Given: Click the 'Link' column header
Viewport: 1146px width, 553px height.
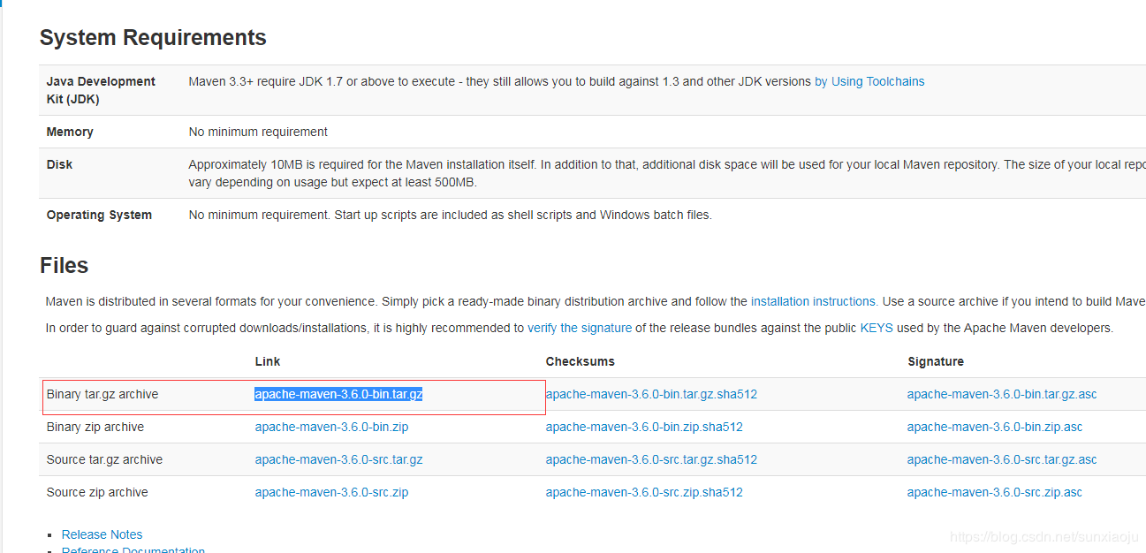Looking at the screenshot, I should (268, 361).
